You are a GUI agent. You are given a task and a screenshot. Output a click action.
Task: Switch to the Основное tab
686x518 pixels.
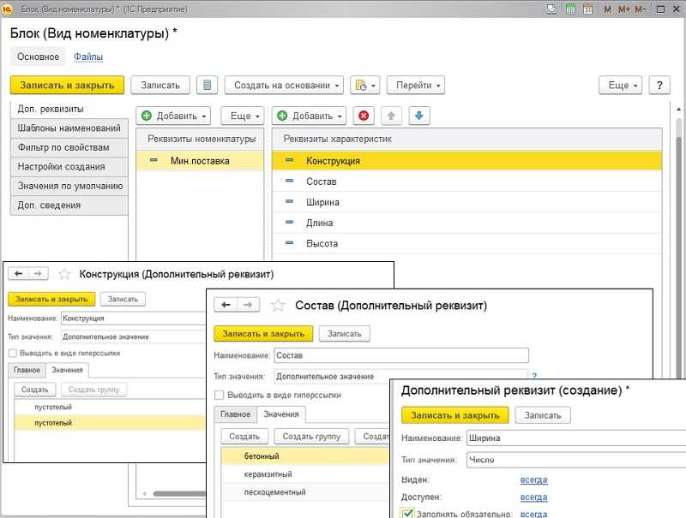(38, 57)
